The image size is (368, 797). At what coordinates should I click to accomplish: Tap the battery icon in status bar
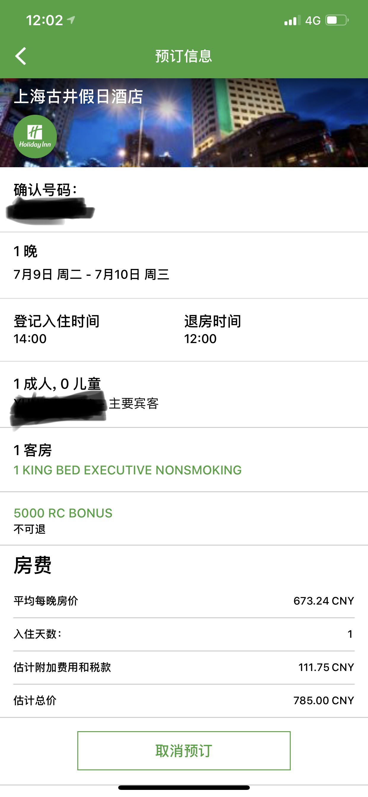pos(337,20)
